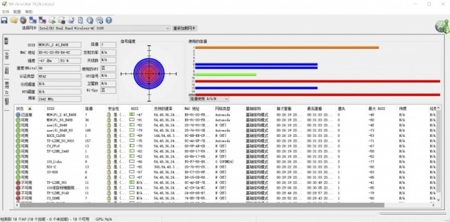
Task: Click the round orange disc toolbar icon
Action: coord(23,20)
